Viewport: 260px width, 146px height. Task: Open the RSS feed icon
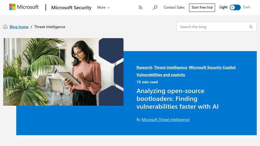141,8
